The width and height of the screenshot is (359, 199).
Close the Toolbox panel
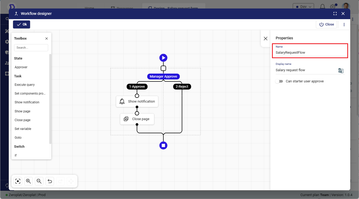[47, 39]
